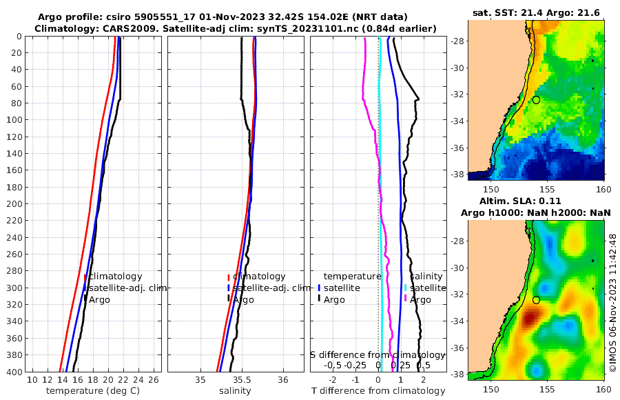Viewport: 620px width, 400px height.
Task: Click the 'Altim. SLA: 0.11' heading
Action: pos(520,201)
